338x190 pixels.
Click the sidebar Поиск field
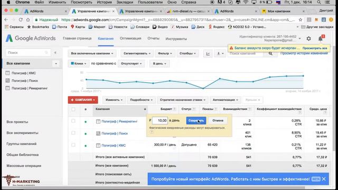click(28, 53)
